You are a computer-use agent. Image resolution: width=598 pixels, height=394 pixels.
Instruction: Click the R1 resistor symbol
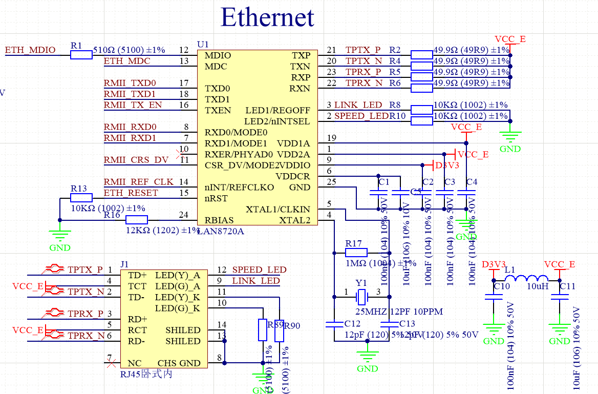(81, 55)
